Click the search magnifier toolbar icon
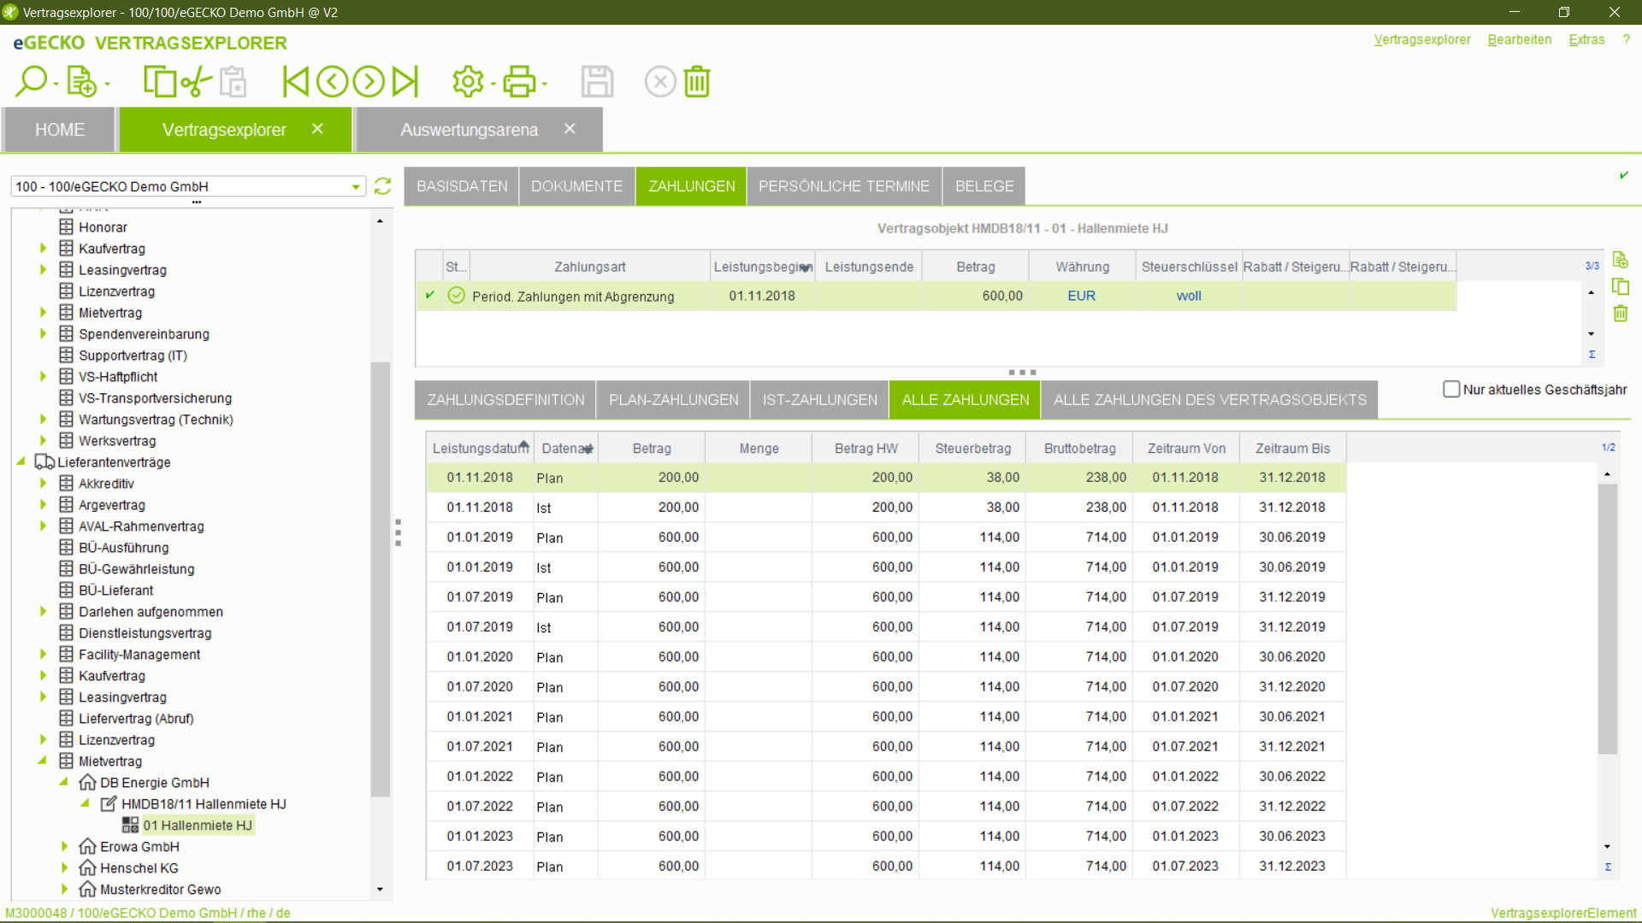The width and height of the screenshot is (1642, 923). coord(31,81)
